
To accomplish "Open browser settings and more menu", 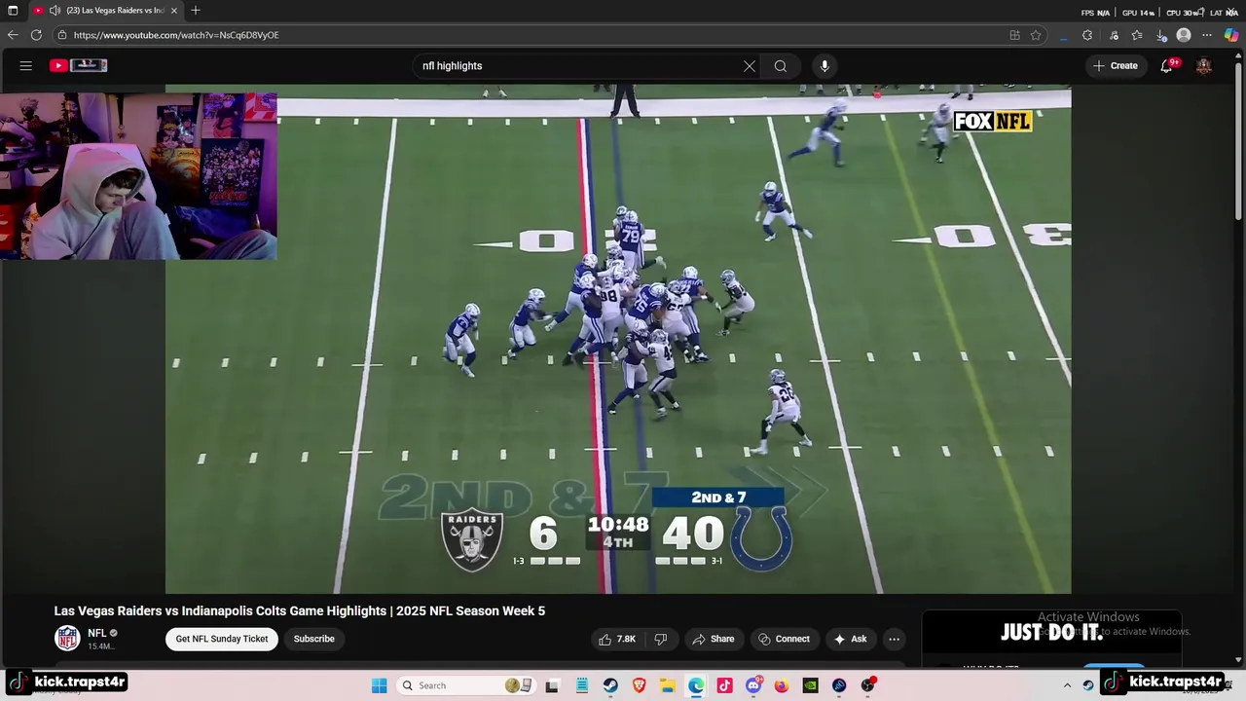I will tap(1207, 35).
